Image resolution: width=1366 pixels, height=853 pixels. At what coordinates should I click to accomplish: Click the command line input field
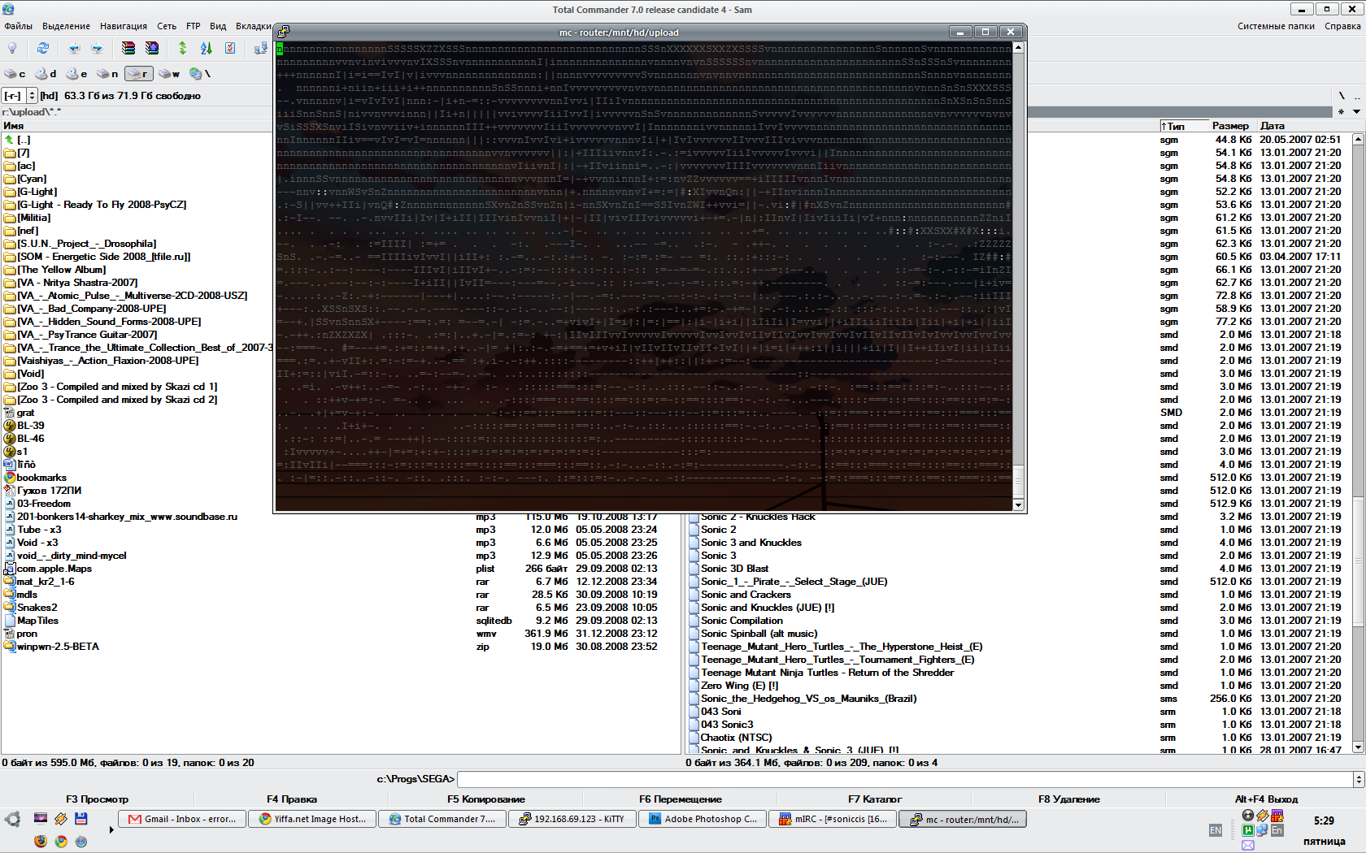[905, 779]
